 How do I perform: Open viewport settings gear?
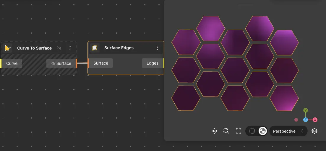point(314,131)
